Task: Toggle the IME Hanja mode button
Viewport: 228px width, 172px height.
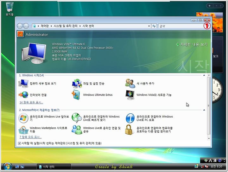Action: pos(215,161)
